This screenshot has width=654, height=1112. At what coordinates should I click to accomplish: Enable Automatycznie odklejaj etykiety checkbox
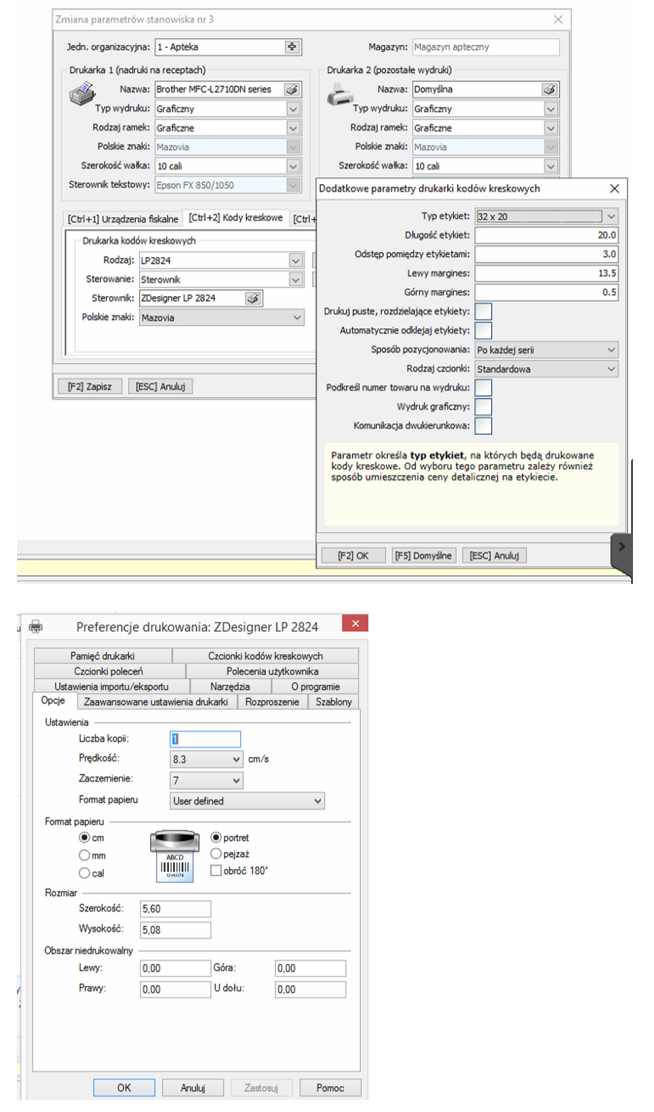pos(483,331)
